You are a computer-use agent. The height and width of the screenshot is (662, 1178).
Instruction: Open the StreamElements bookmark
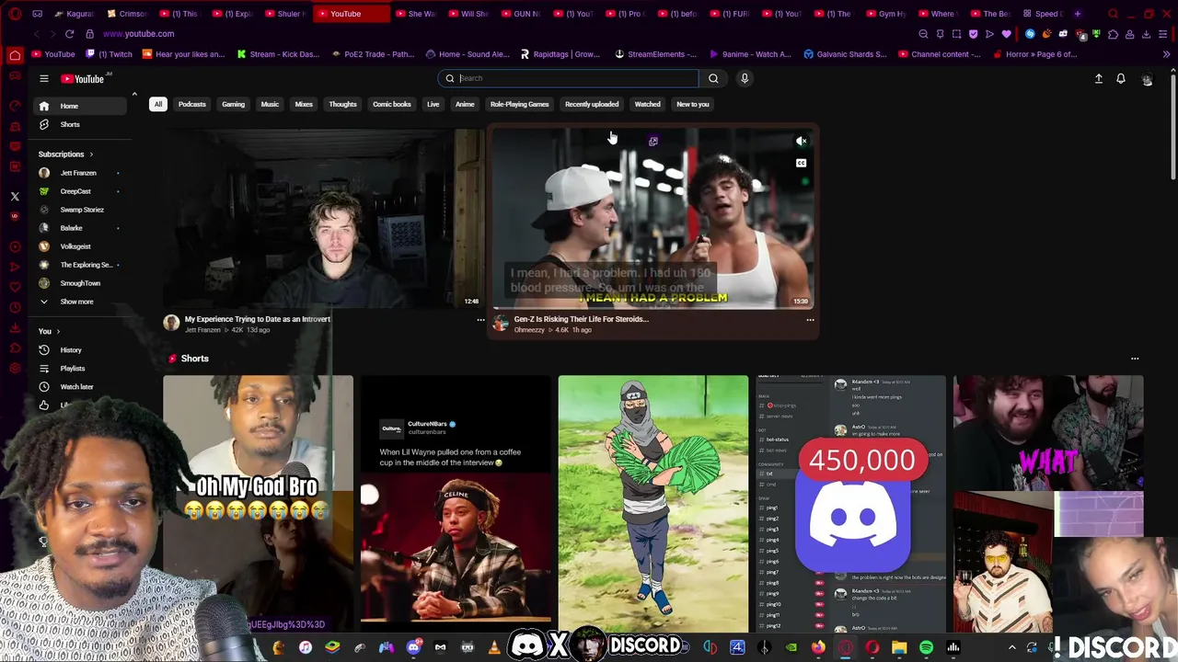point(655,54)
